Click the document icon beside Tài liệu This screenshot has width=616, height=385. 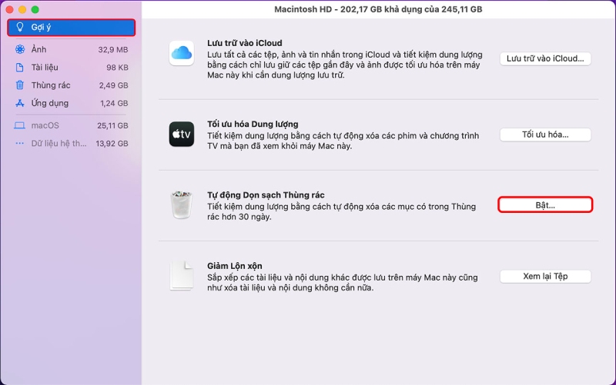pos(20,68)
